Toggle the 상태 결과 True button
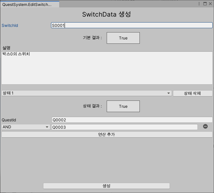 (x=123, y=106)
